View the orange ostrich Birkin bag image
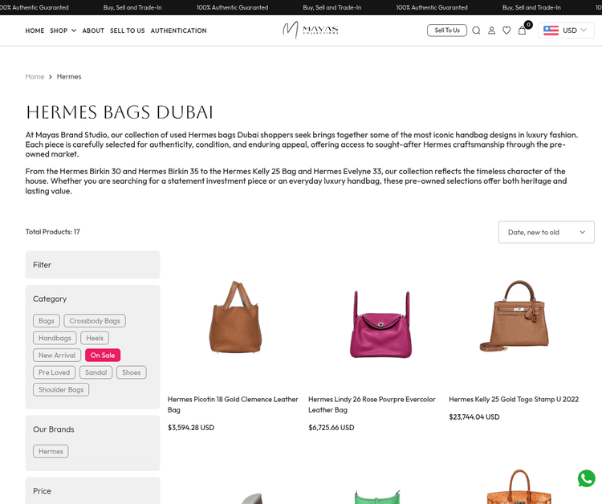 pyautogui.click(x=519, y=486)
